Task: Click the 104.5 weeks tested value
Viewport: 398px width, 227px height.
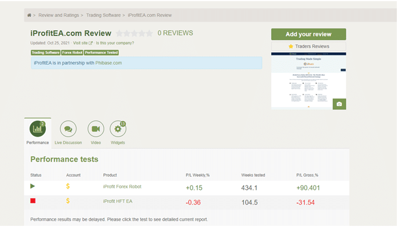Action: point(249,203)
